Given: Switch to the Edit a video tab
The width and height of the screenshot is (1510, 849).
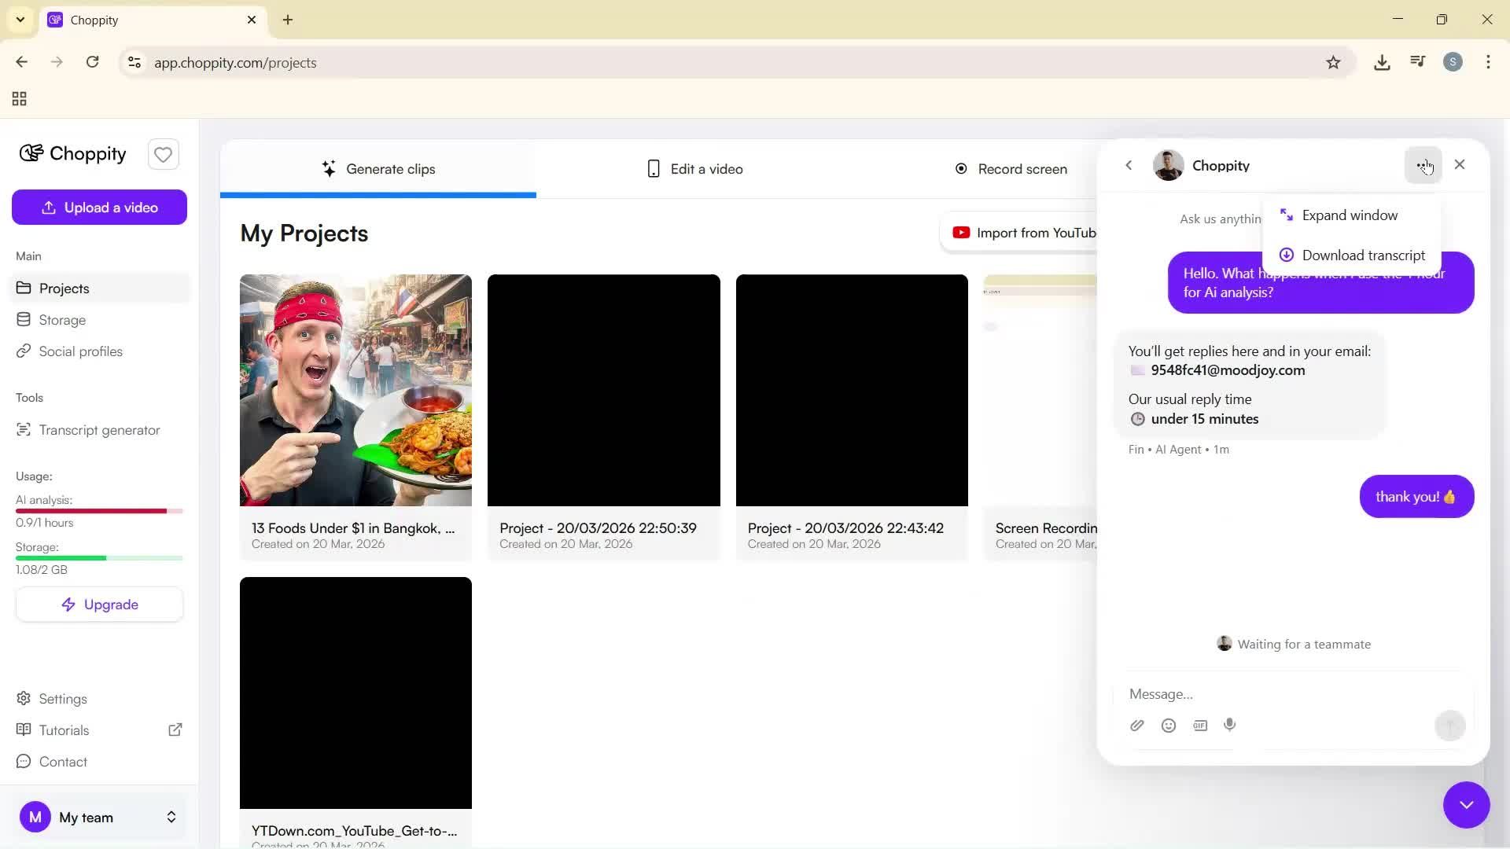Looking at the screenshot, I should pyautogui.click(x=694, y=168).
